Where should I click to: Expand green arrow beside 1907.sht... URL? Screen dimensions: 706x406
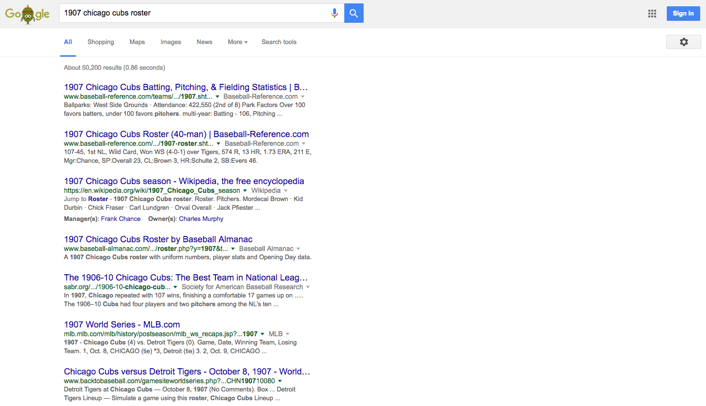tap(217, 97)
